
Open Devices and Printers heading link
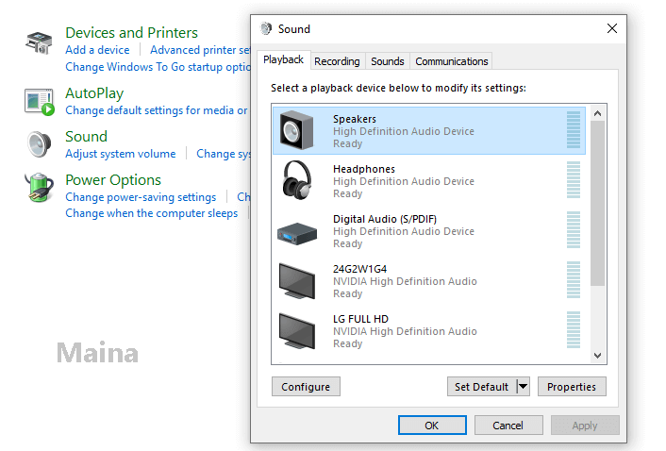click(x=132, y=33)
